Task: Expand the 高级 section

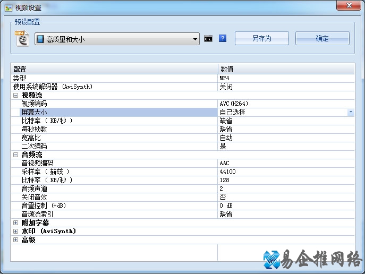Action: (x=15, y=240)
